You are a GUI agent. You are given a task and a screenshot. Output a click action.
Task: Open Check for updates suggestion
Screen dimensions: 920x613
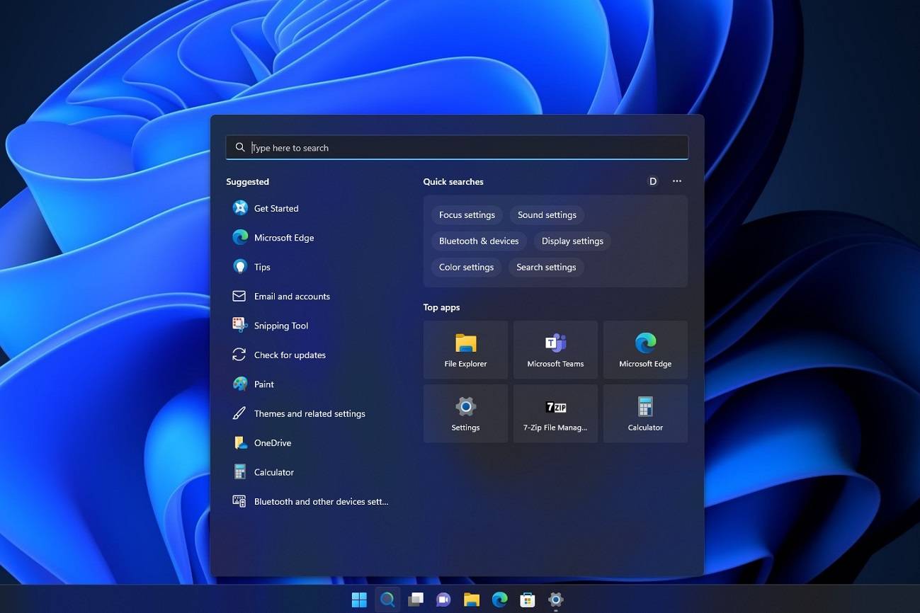tap(290, 355)
